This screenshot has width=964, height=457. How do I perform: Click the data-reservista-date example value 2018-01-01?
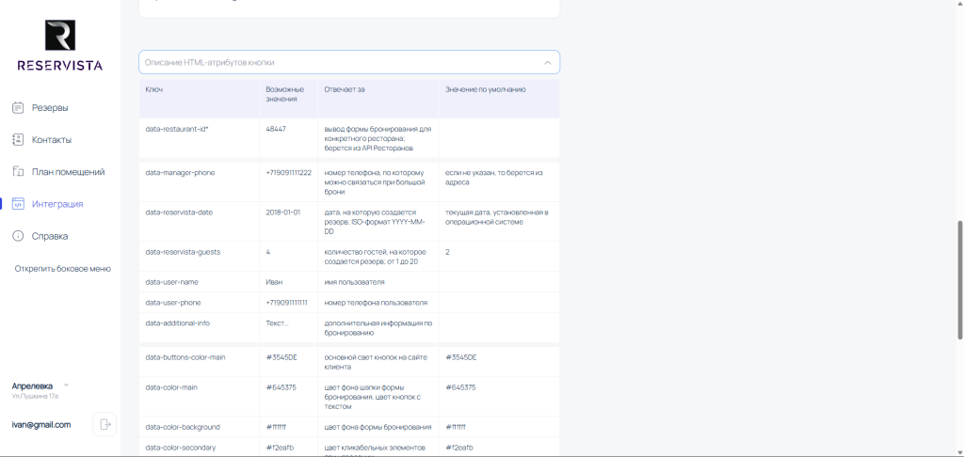[282, 213]
